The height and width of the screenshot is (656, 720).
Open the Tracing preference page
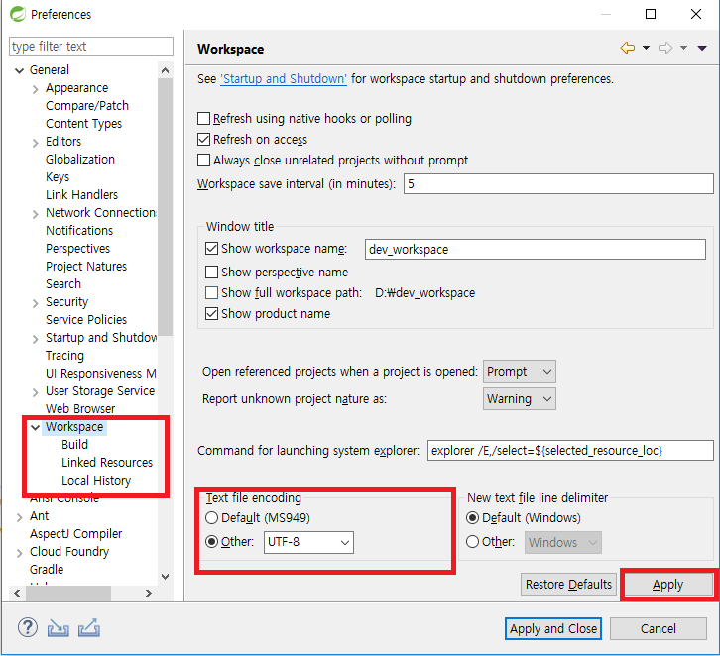[x=64, y=356]
